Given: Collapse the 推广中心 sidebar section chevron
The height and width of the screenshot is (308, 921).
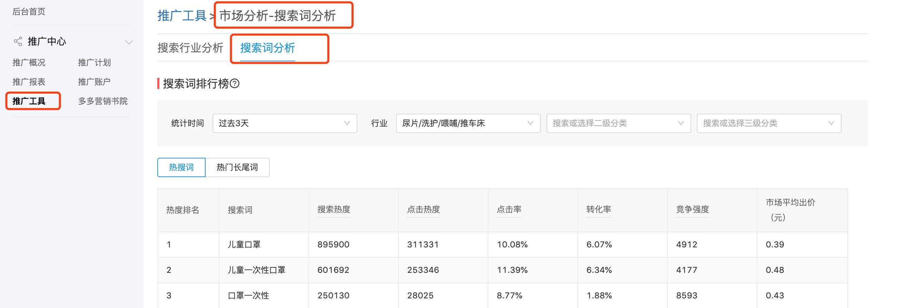Looking at the screenshot, I should point(129,42).
